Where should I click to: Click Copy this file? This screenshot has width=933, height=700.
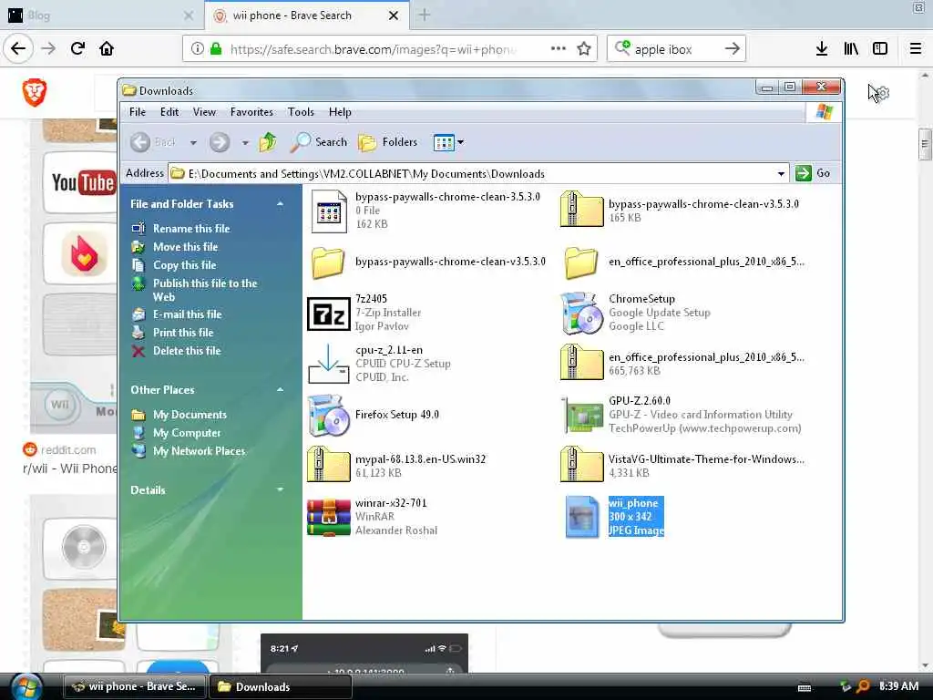point(184,265)
